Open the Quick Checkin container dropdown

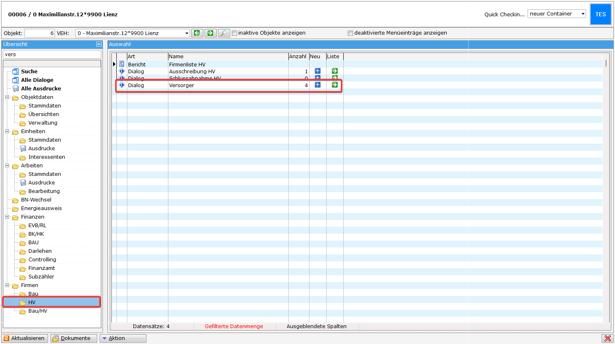pos(582,14)
